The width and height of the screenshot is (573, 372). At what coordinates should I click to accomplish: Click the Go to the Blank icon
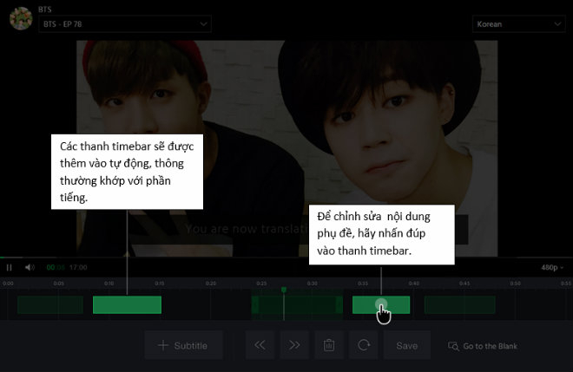[x=453, y=346]
